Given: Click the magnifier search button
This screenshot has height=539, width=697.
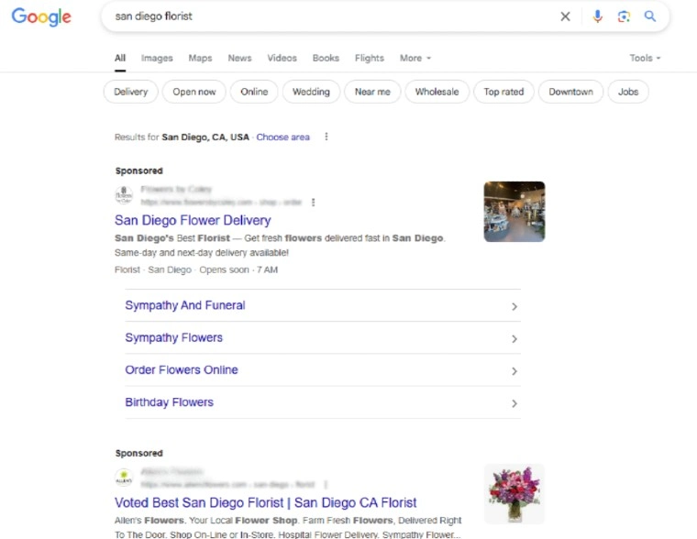Looking at the screenshot, I should 650,16.
